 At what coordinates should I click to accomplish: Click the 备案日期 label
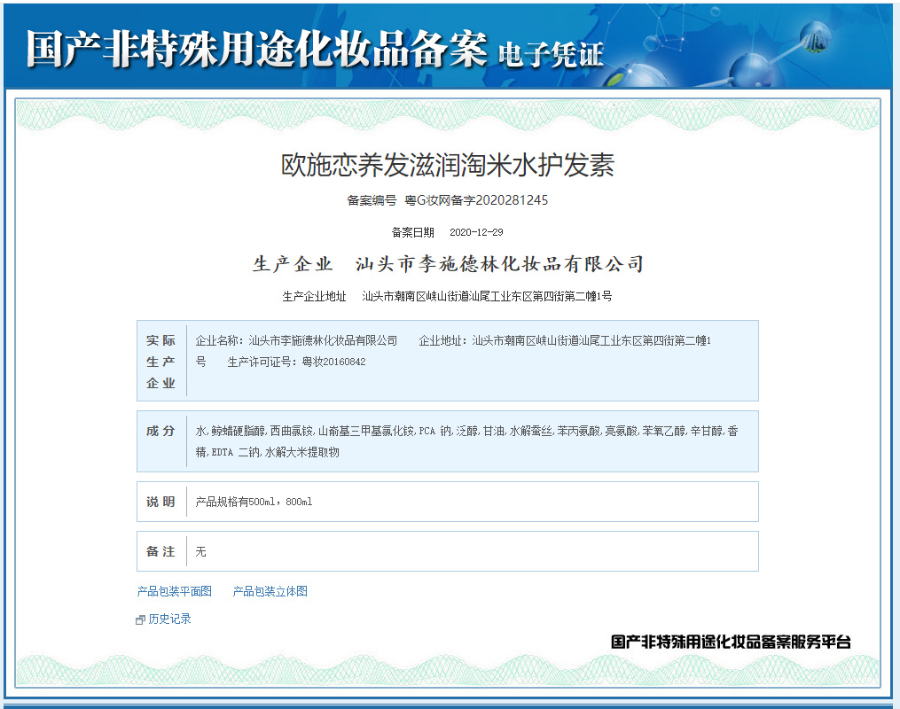[x=412, y=232]
